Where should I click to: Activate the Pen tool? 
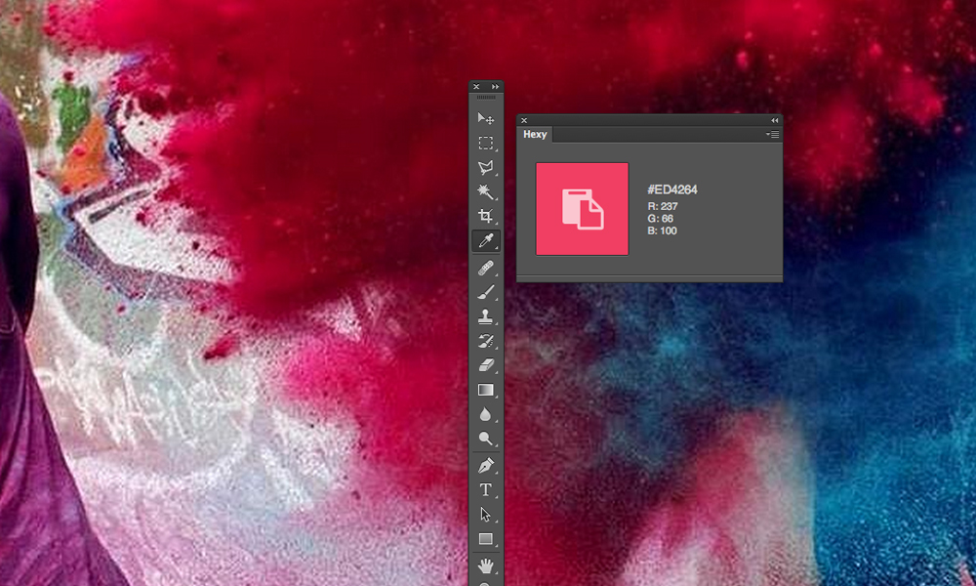pos(485,465)
